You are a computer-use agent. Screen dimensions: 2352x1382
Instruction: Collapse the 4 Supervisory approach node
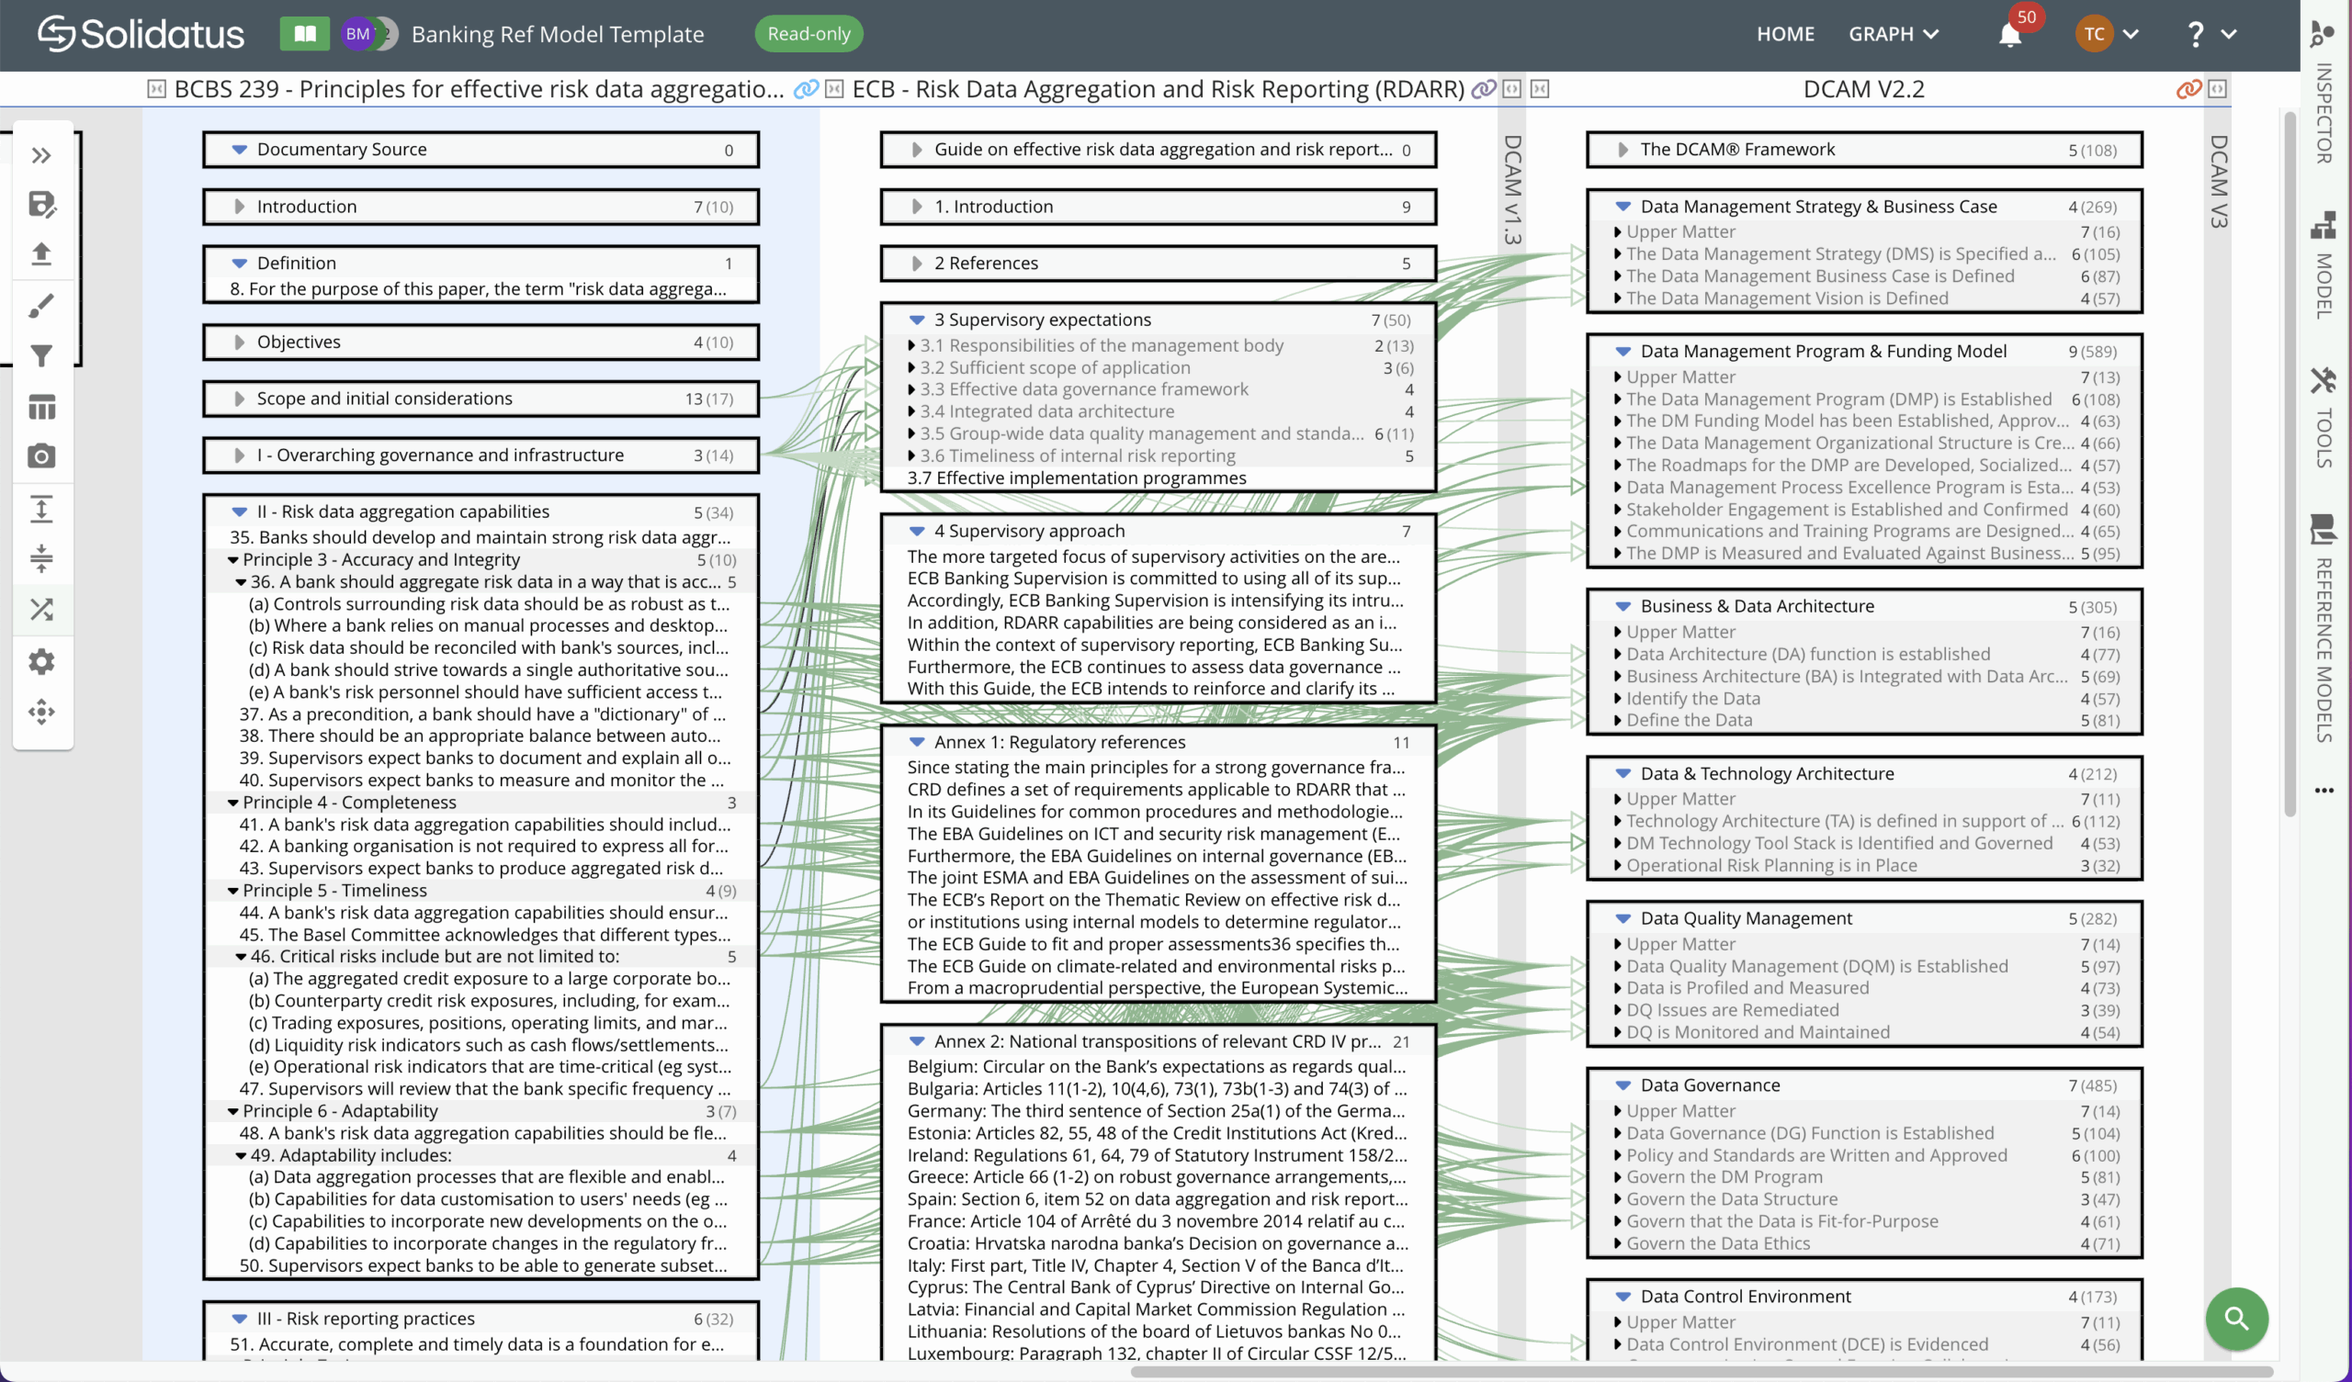(917, 531)
